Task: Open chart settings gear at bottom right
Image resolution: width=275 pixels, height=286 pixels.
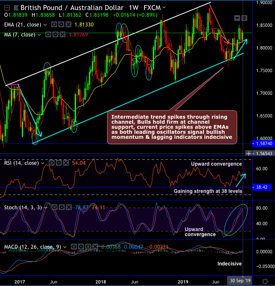Action: tap(265, 281)
